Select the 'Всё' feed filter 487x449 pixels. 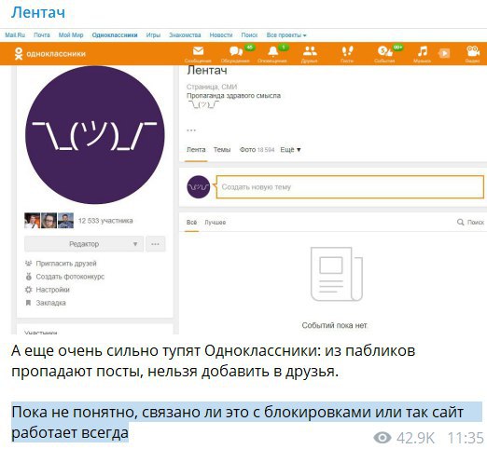(191, 223)
